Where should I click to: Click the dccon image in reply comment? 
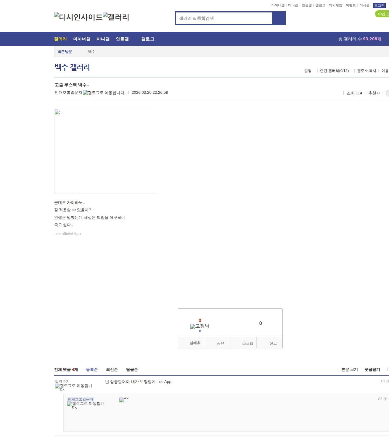tap(122, 400)
